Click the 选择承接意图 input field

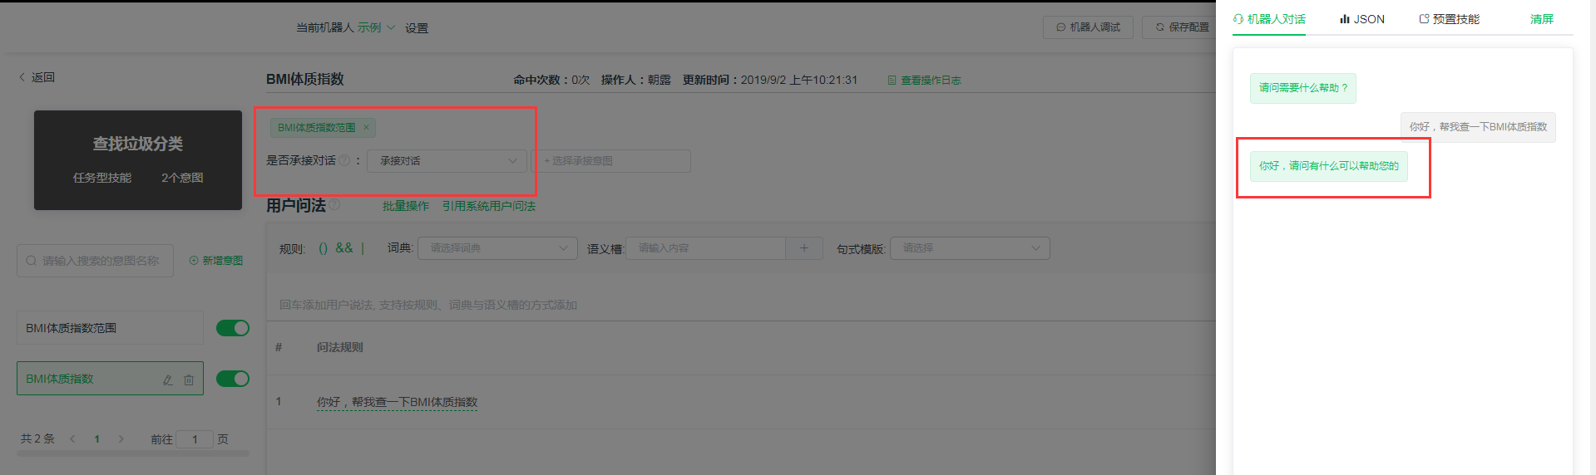[x=613, y=160]
